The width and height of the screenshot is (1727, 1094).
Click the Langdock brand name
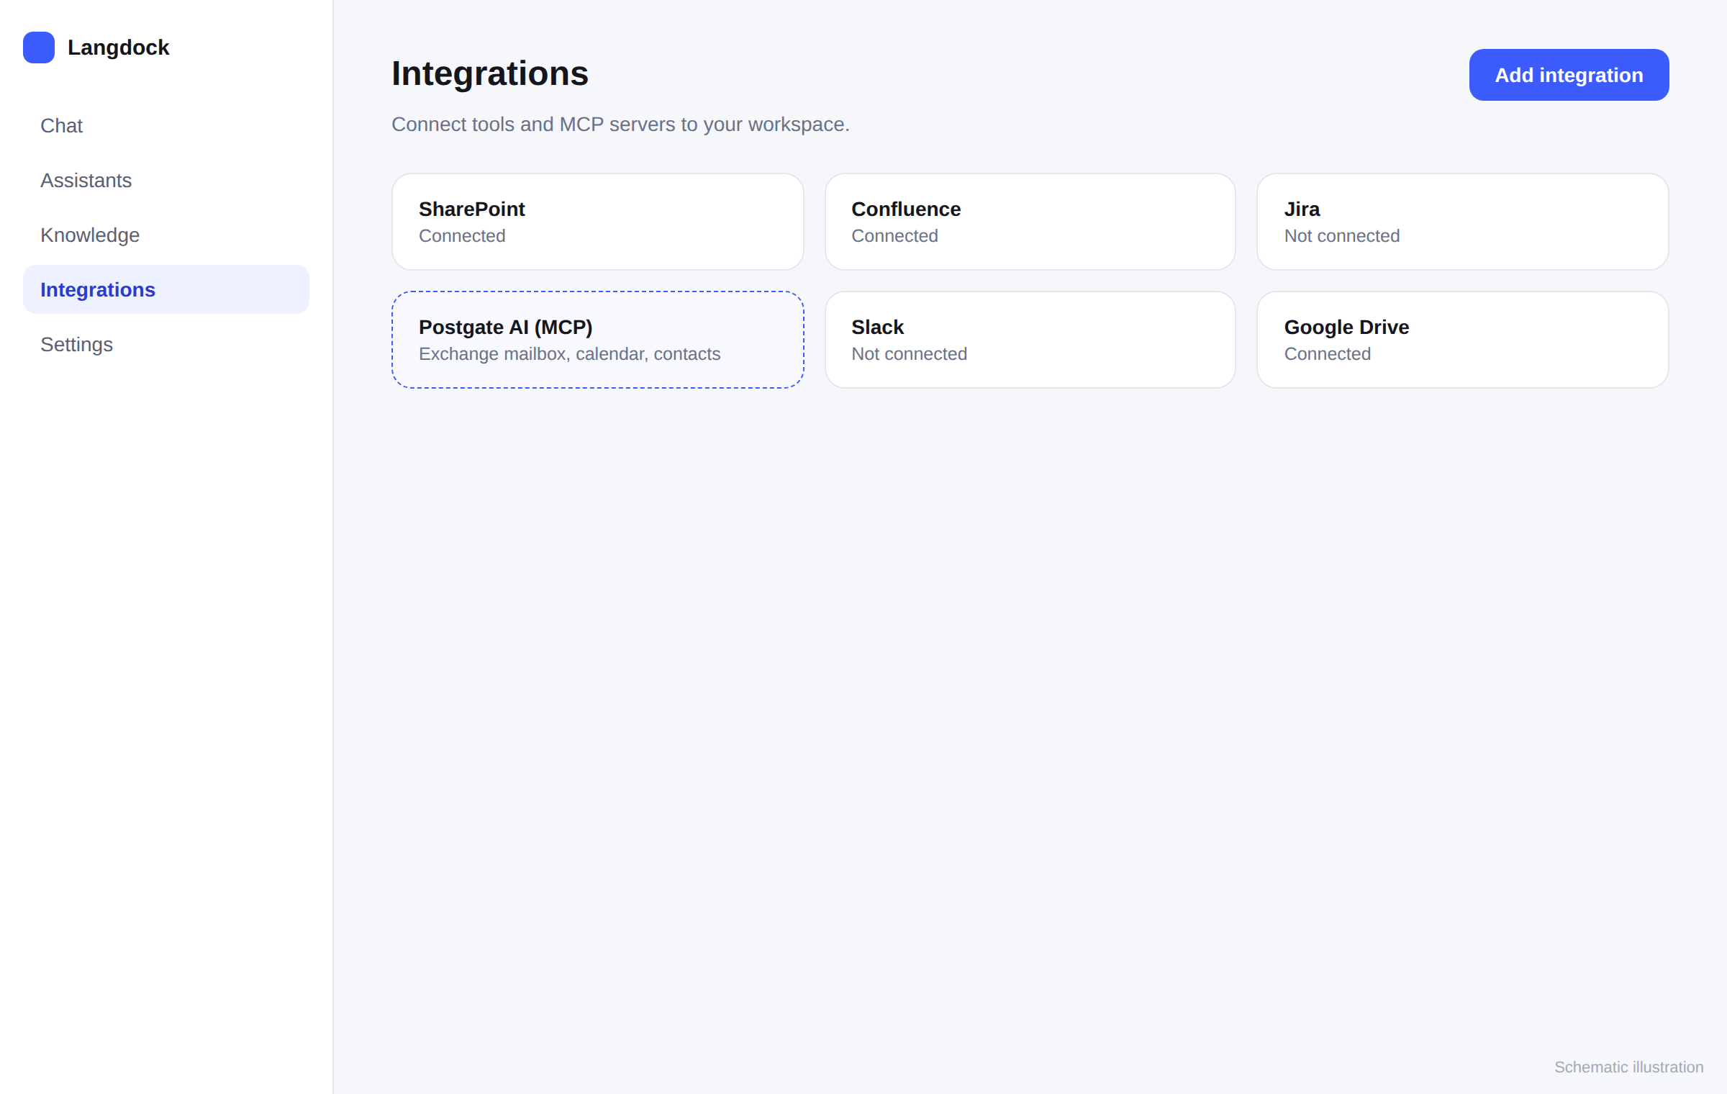119,48
